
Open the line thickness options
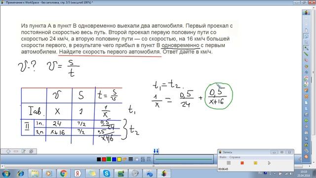coord(130,159)
